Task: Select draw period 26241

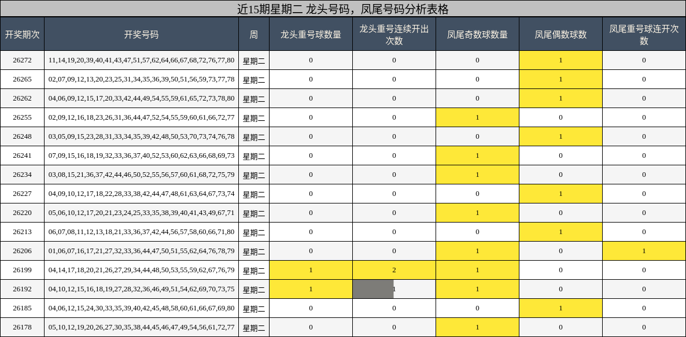Action: (x=23, y=155)
